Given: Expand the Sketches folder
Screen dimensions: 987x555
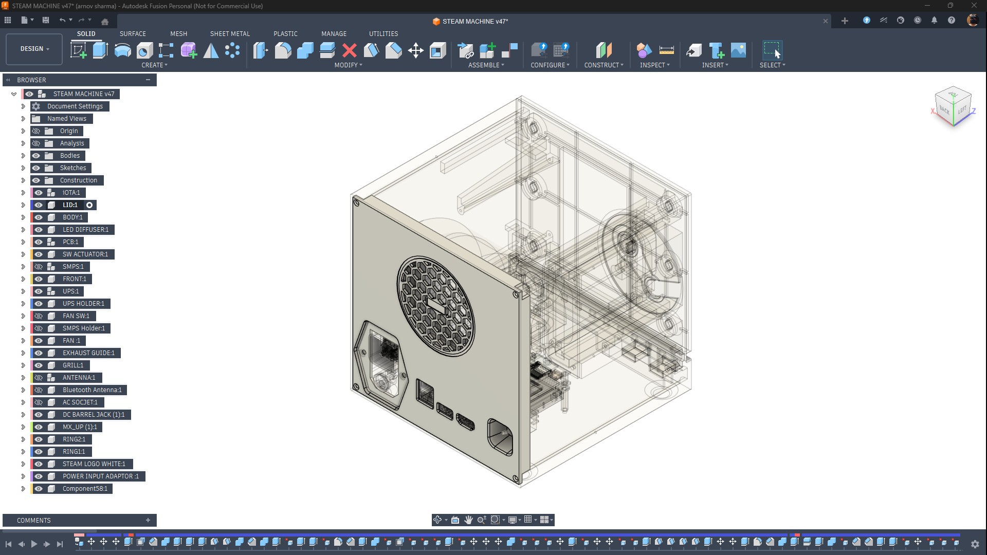Looking at the screenshot, I should (23, 168).
